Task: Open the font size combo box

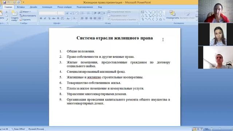Action: pyautogui.click(x=61, y=13)
